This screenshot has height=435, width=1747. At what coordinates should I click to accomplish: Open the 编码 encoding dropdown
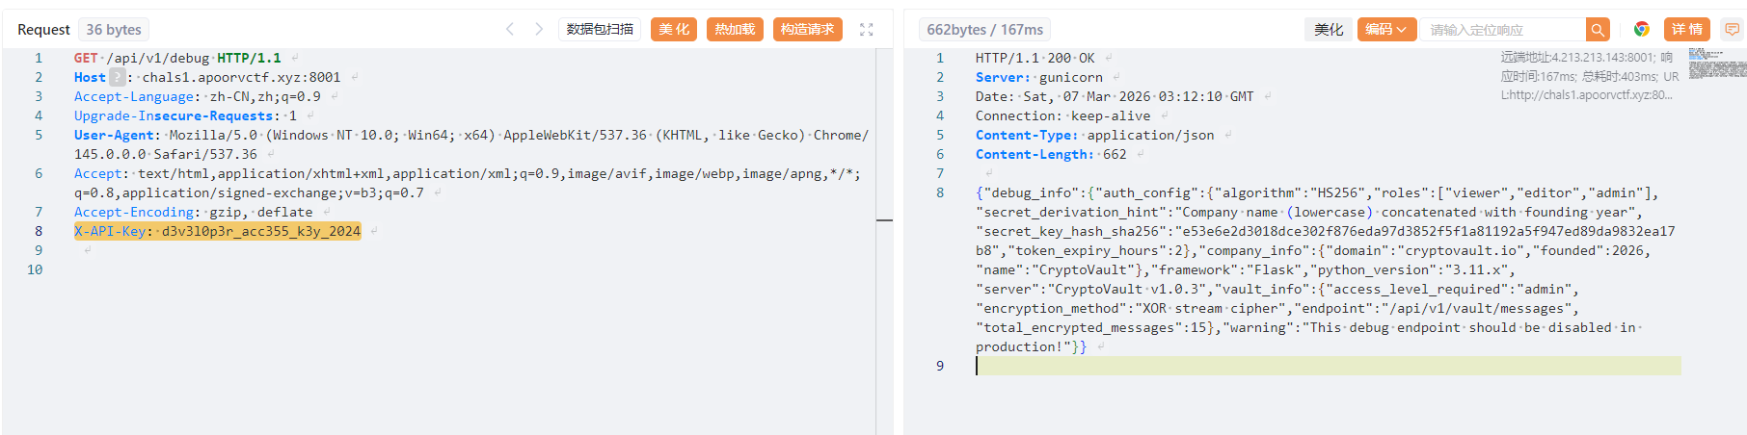tap(1386, 30)
